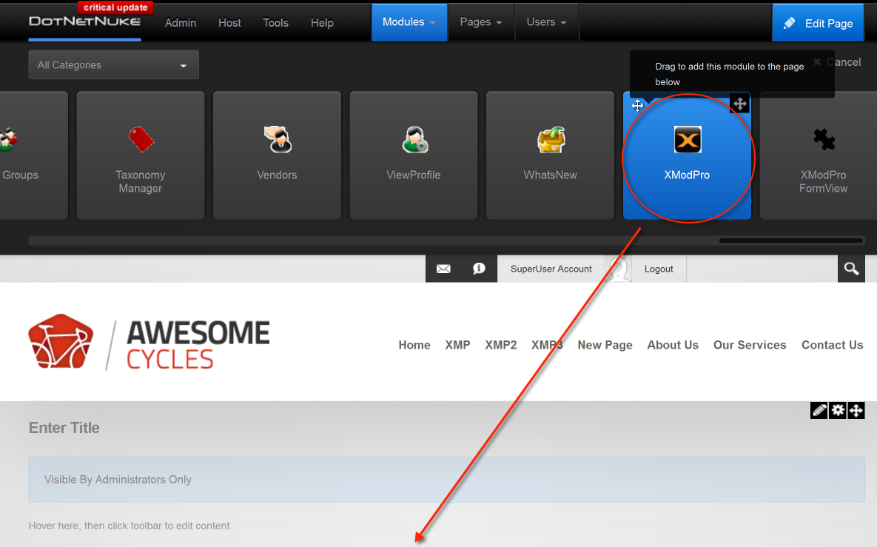Click 'Hover here, then click toolbar' text
The height and width of the screenshot is (547, 877).
[130, 526]
